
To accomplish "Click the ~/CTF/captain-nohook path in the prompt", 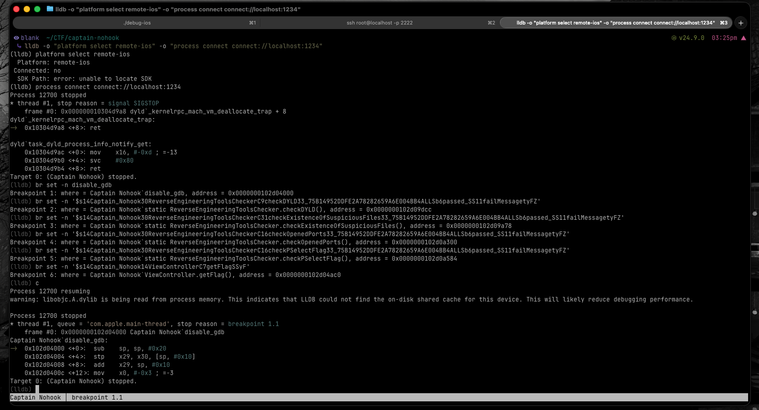I will tap(82, 38).
